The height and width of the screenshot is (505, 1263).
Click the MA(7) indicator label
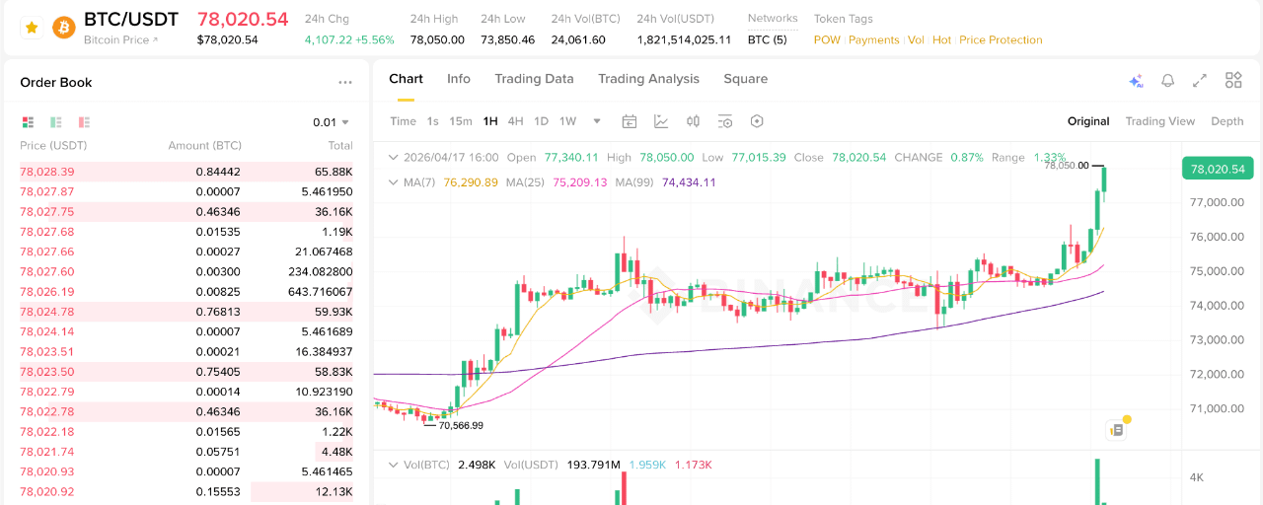[x=421, y=182]
